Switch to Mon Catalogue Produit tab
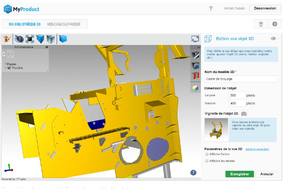 (64, 24)
